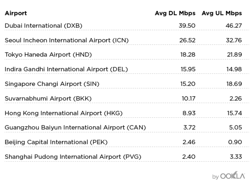This screenshot has height=187, width=251.
Task: Click the Avg DL Mbps column header
Action: point(175,13)
